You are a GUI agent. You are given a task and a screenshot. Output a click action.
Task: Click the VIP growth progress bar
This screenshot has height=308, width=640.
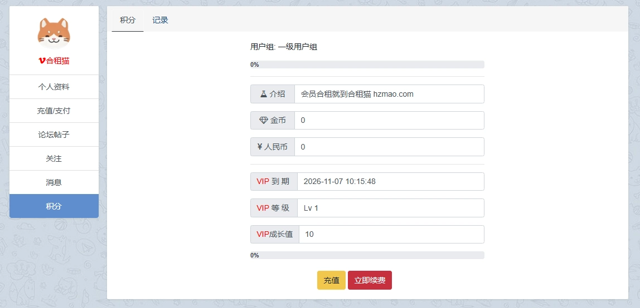[367, 255]
